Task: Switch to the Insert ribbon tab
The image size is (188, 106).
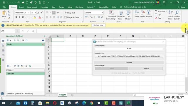Action: click(x=21, y=7)
